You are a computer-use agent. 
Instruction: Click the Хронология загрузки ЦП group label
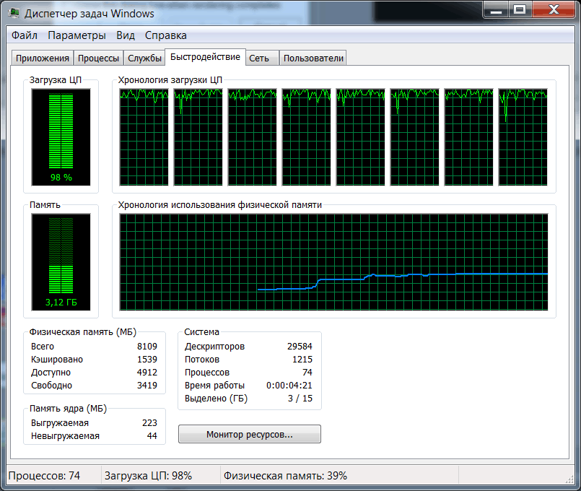170,80
